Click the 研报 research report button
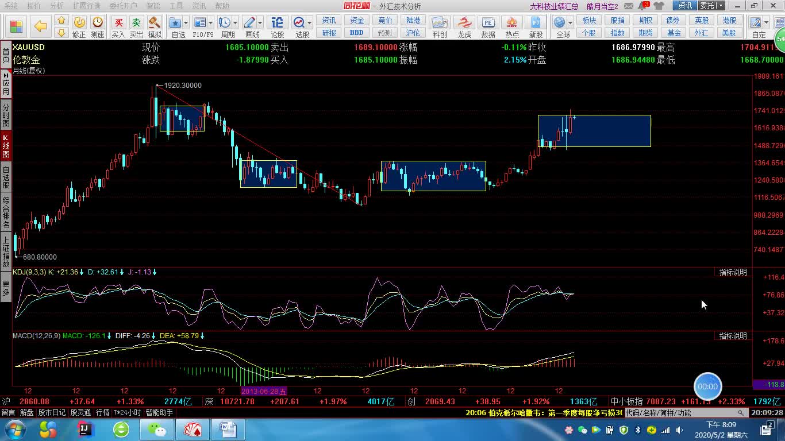 329,33
